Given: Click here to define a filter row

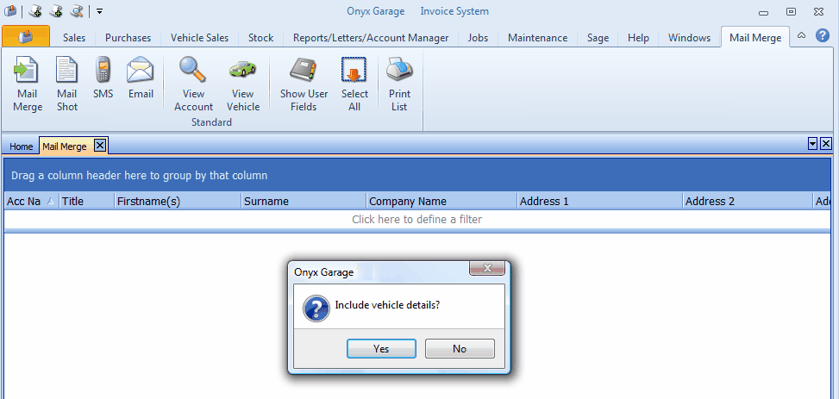Looking at the screenshot, I should [416, 219].
